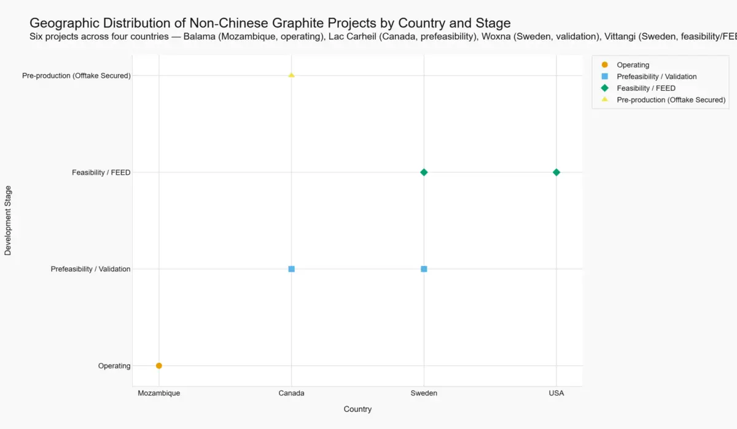Click the orange Mozambique Operating marker
This screenshot has height=429, width=737.
tap(159, 366)
